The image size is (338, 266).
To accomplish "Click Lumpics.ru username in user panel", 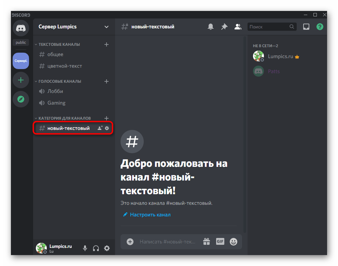I will click(60, 247).
